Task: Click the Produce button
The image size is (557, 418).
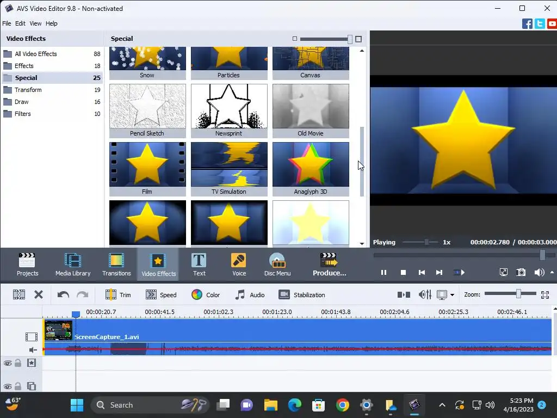Action: (x=329, y=265)
